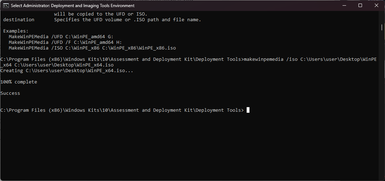Click the "100% complete" output line
Screen dimensions: 385x181
click(19, 82)
